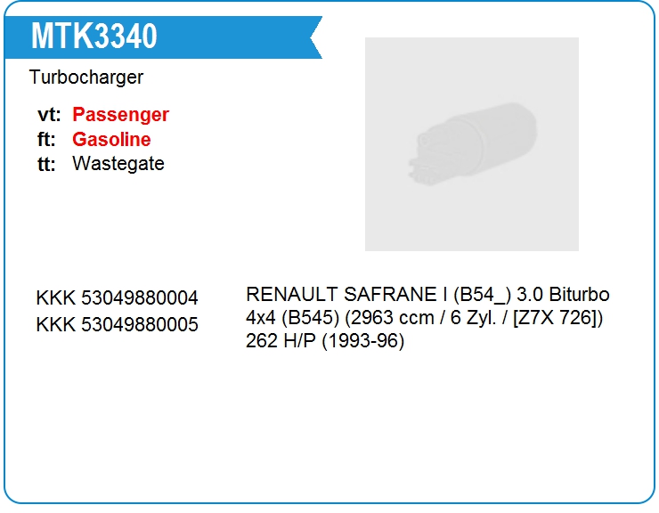Screen dimensions: 659x513
Task: Click the tt: label
Action: pyautogui.click(x=46, y=164)
